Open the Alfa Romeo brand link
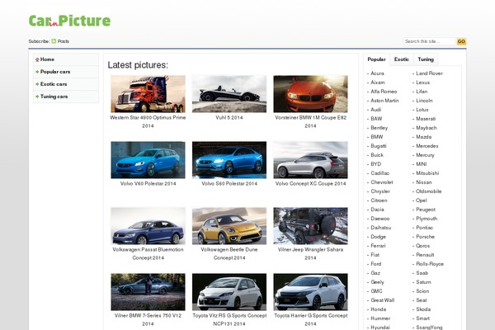495x330 pixels. pyautogui.click(x=384, y=92)
